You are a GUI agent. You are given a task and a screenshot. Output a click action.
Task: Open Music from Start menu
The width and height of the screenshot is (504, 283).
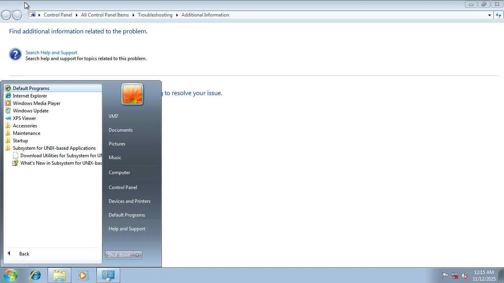tap(115, 158)
